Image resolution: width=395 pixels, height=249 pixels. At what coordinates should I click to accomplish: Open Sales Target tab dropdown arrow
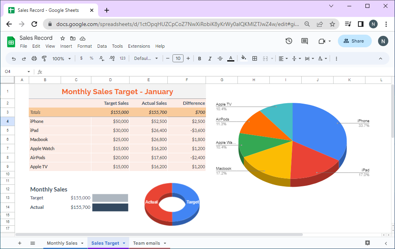[x=124, y=243]
